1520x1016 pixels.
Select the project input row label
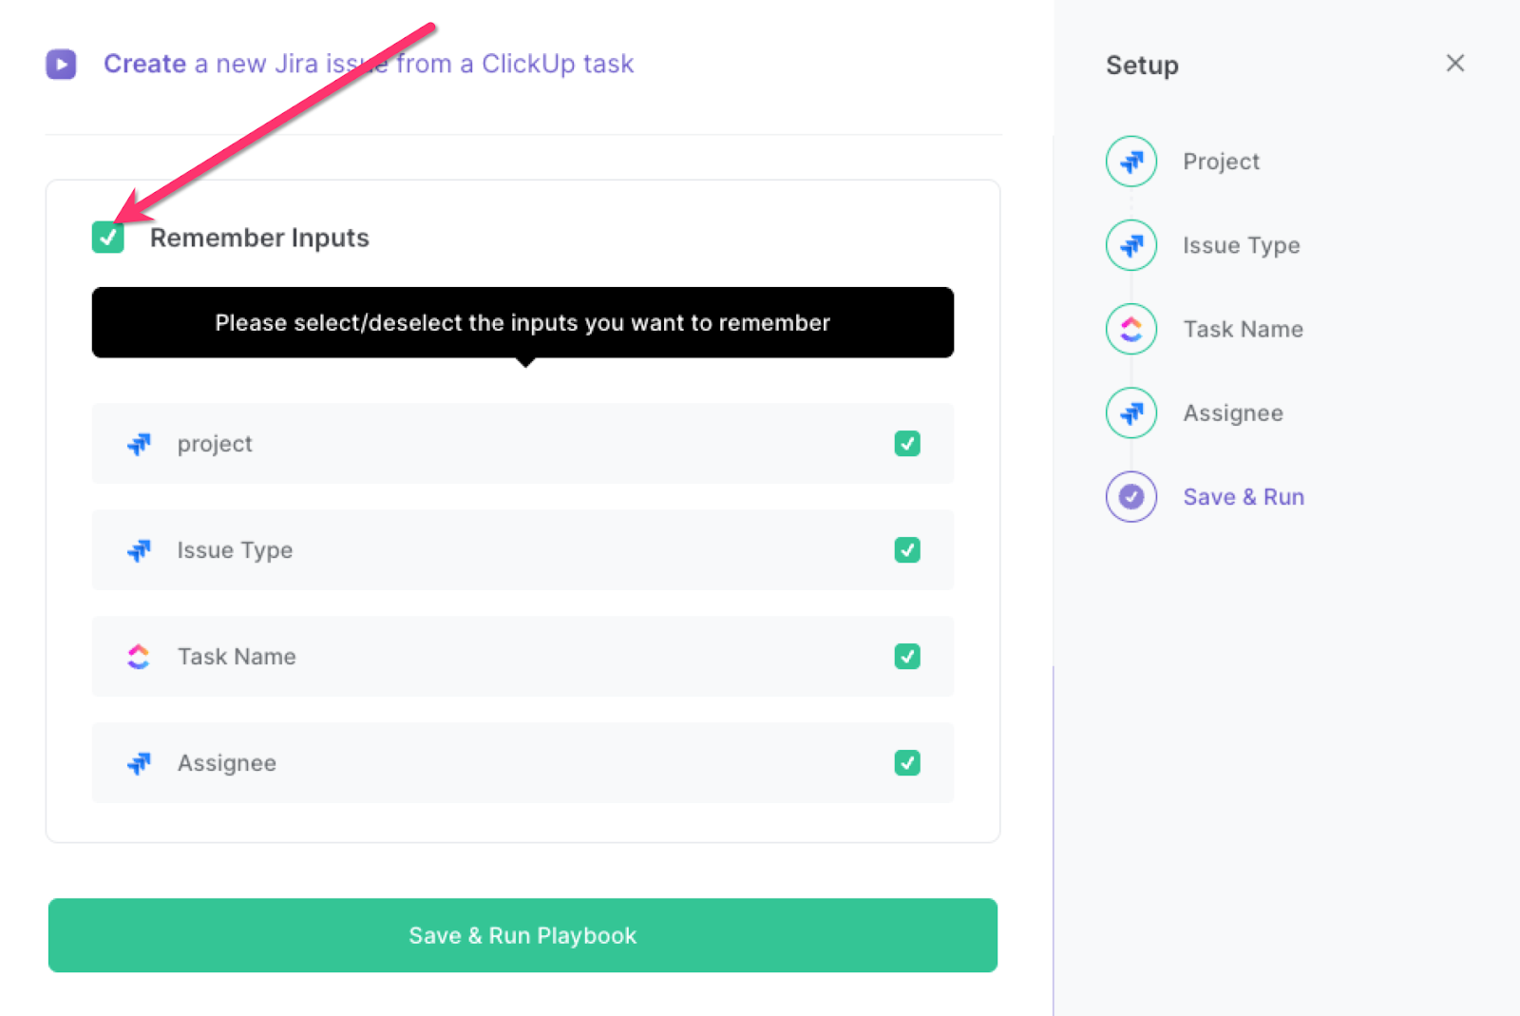(x=215, y=444)
